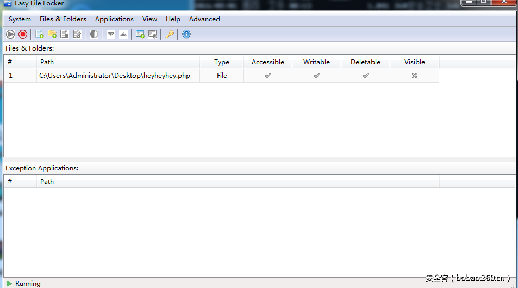The width and height of the screenshot is (518, 288).
Task: Select the heyheyhey.php file path row
Action: pyautogui.click(x=114, y=76)
